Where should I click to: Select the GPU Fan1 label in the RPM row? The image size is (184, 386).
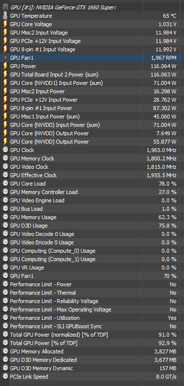[x=22, y=58]
